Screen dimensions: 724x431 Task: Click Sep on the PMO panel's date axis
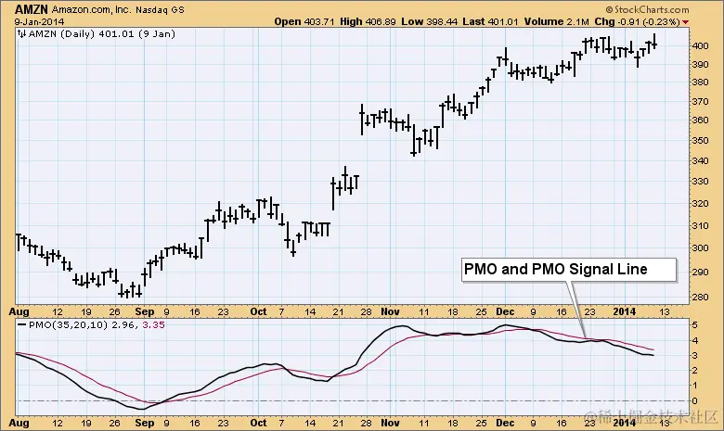(x=145, y=423)
